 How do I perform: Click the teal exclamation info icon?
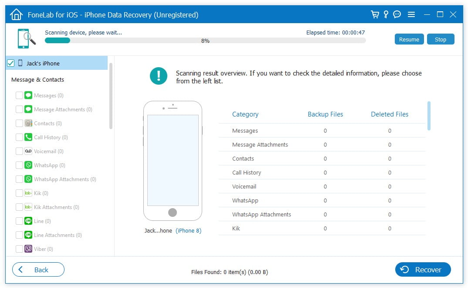click(x=159, y=76)
